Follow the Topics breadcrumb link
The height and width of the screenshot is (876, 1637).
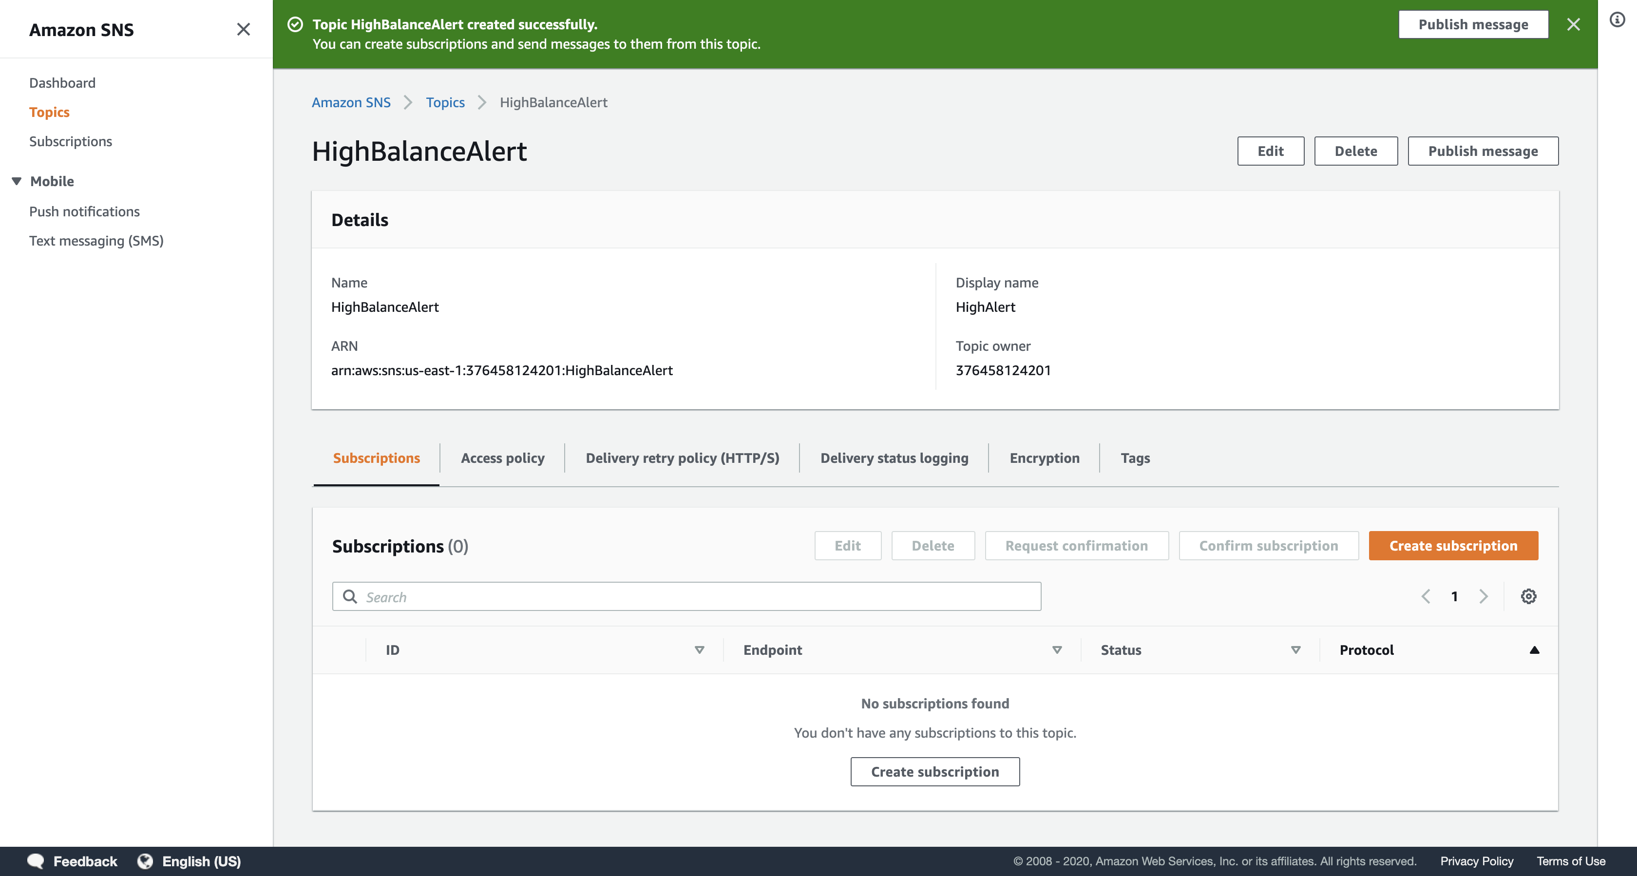point(445,102)
